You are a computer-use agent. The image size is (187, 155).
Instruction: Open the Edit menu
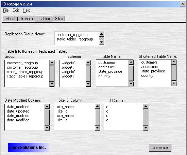tap(16, 10)
